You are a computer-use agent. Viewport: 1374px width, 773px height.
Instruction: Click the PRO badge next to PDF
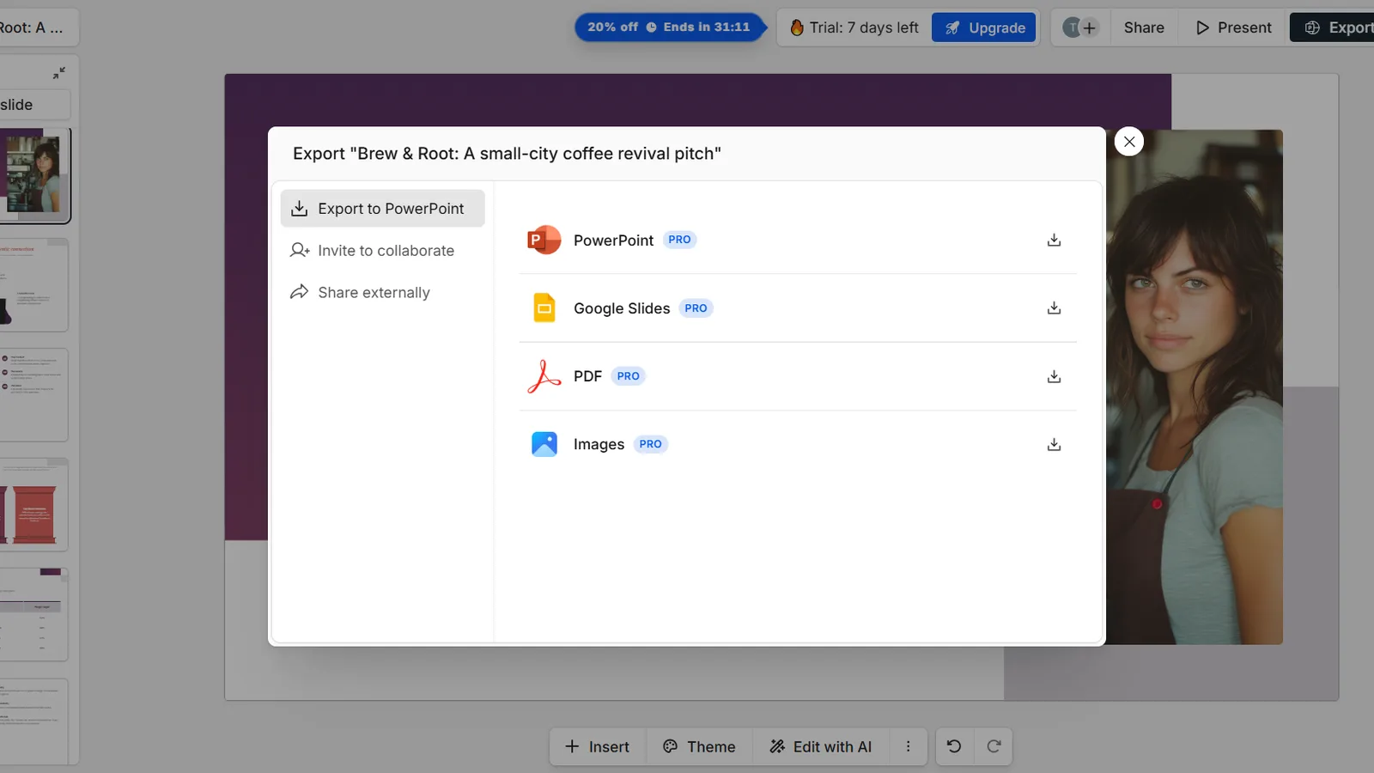pos(628,376)
